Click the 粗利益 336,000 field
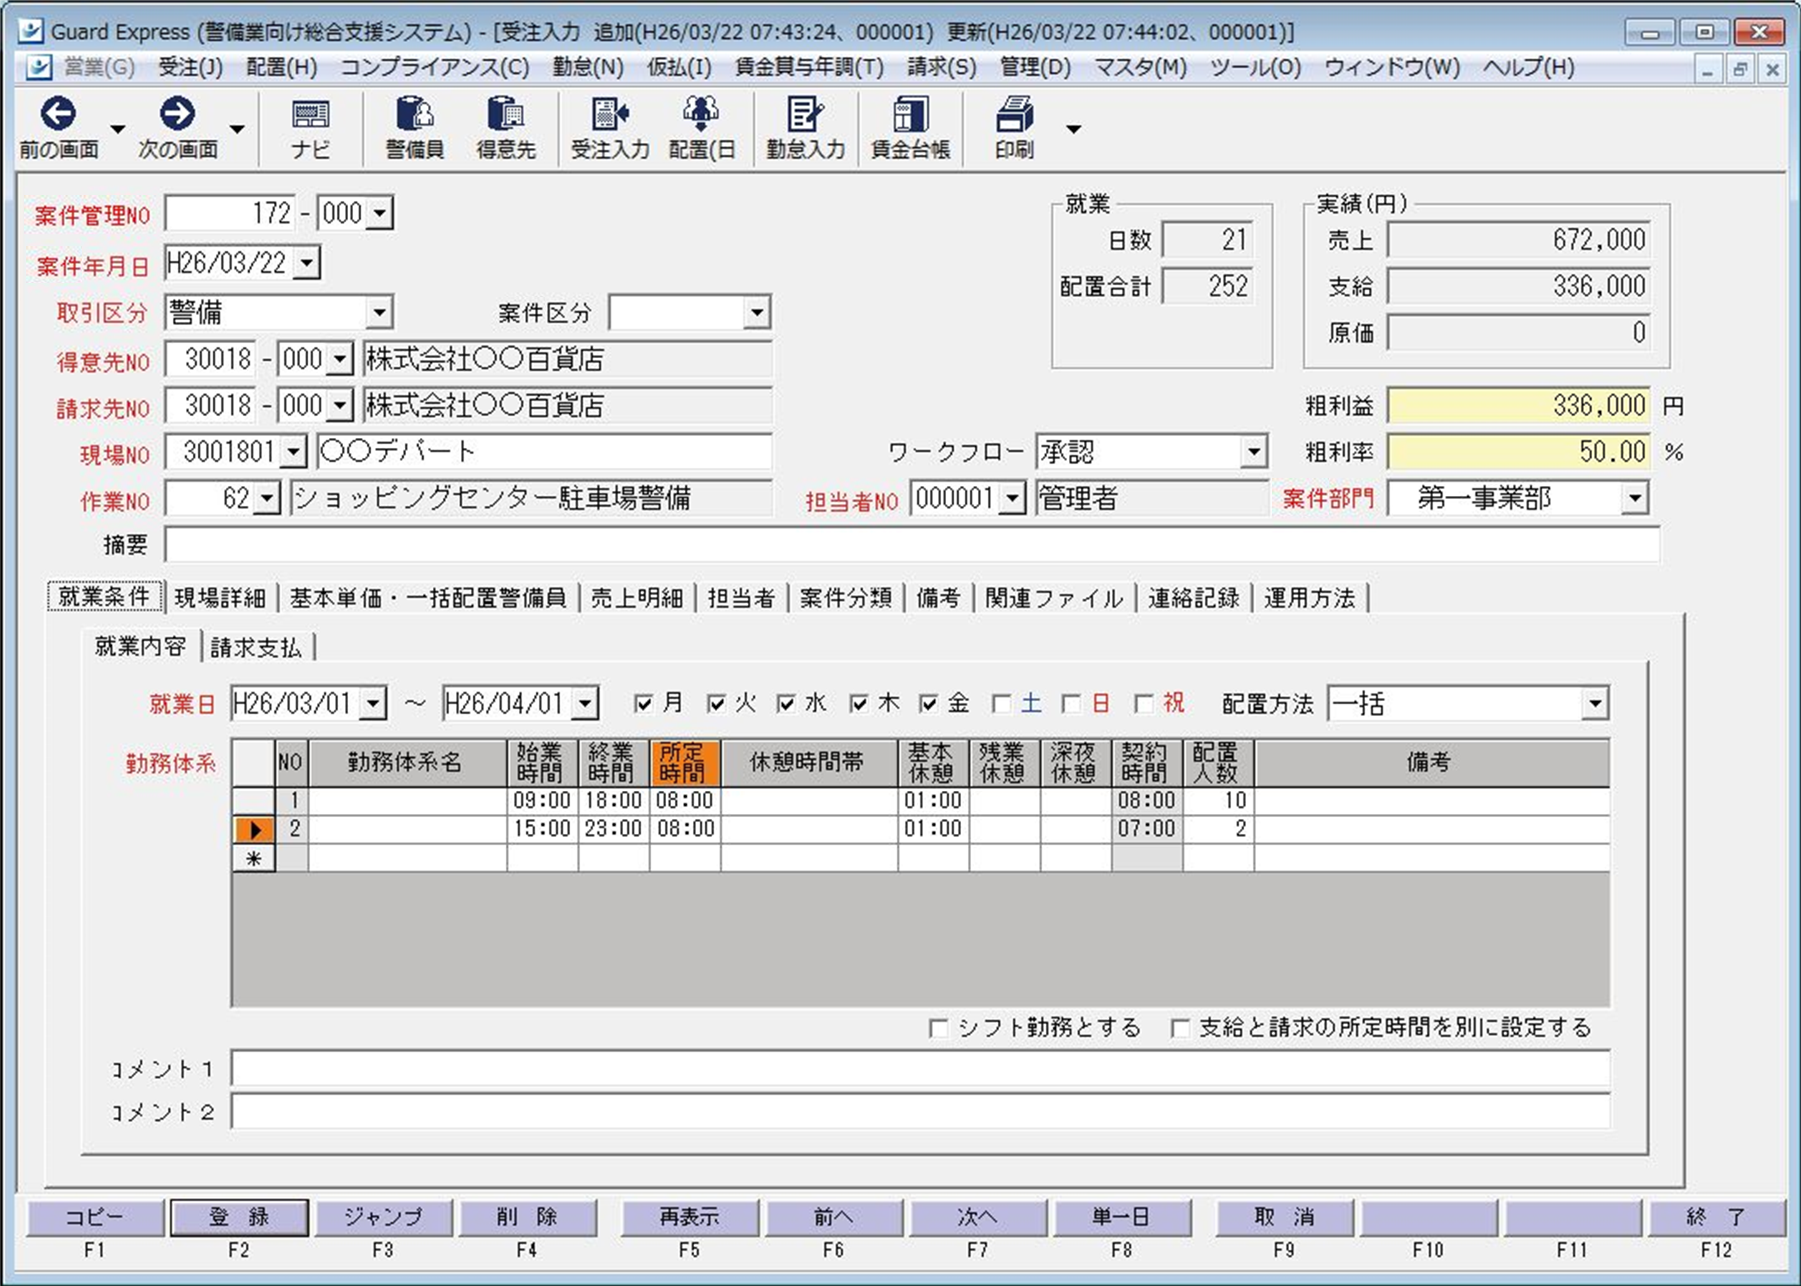 pos(1518,406)
